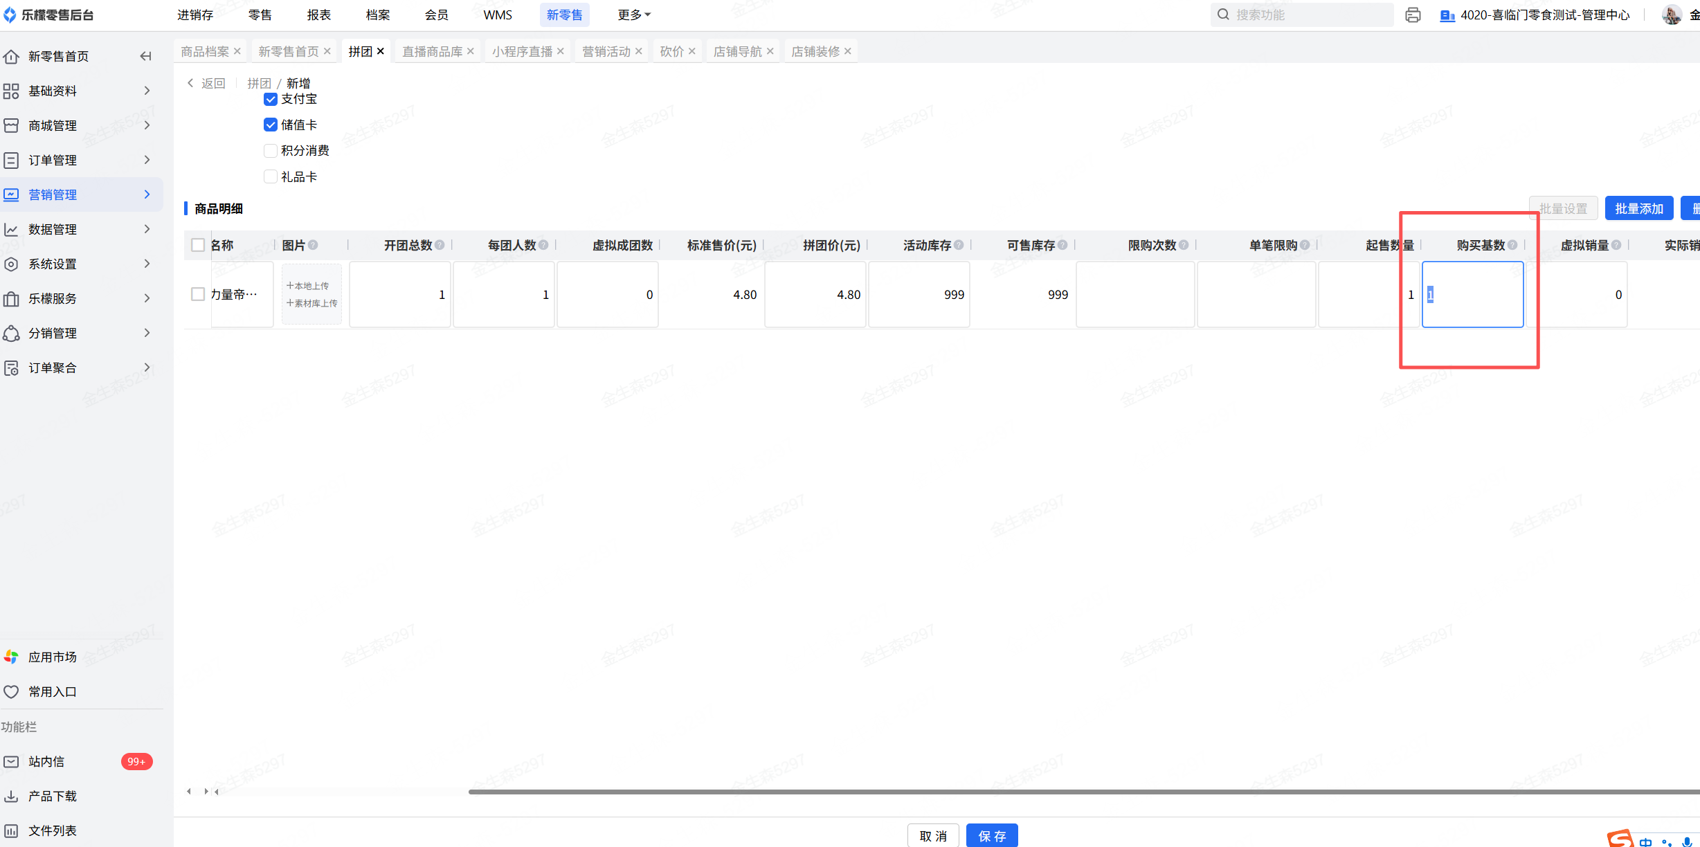Collapse sidebar with the arrow icon

coord(145,56)
